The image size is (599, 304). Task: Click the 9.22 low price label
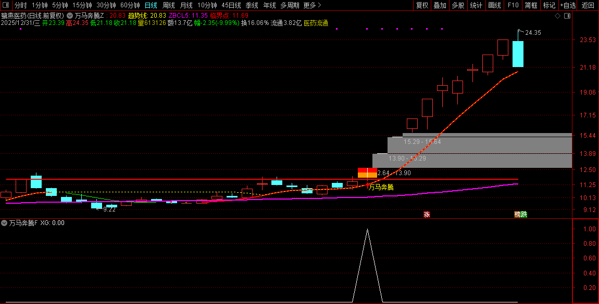point(109,209)
